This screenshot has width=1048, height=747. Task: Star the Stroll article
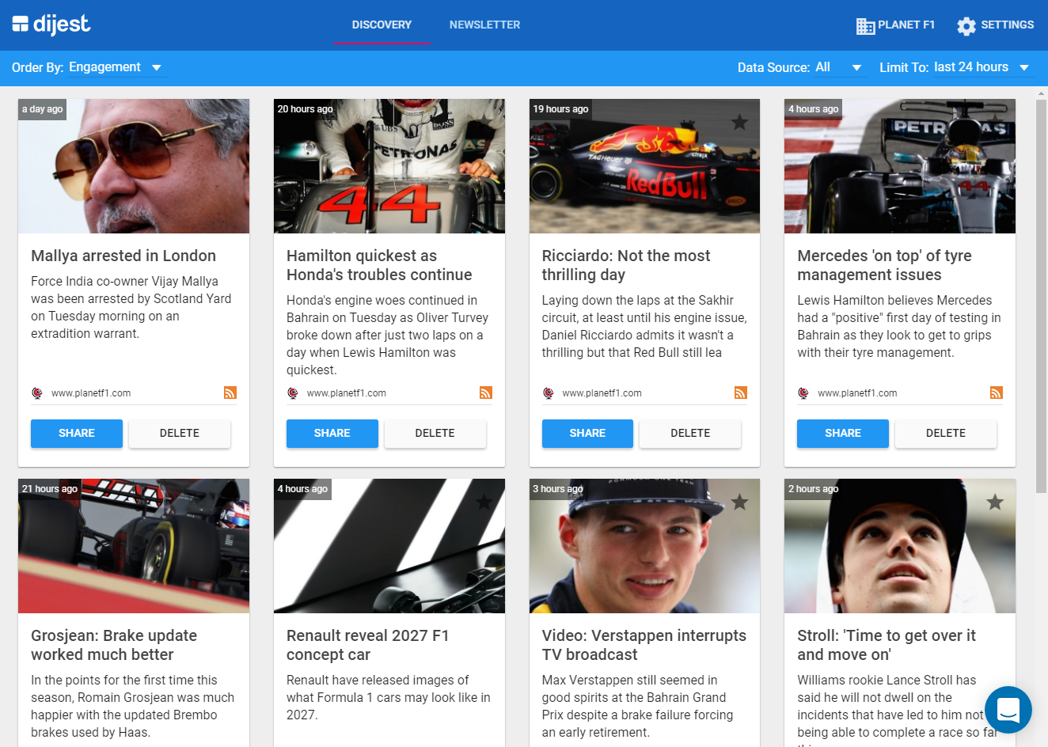click(x=995, y=502)
